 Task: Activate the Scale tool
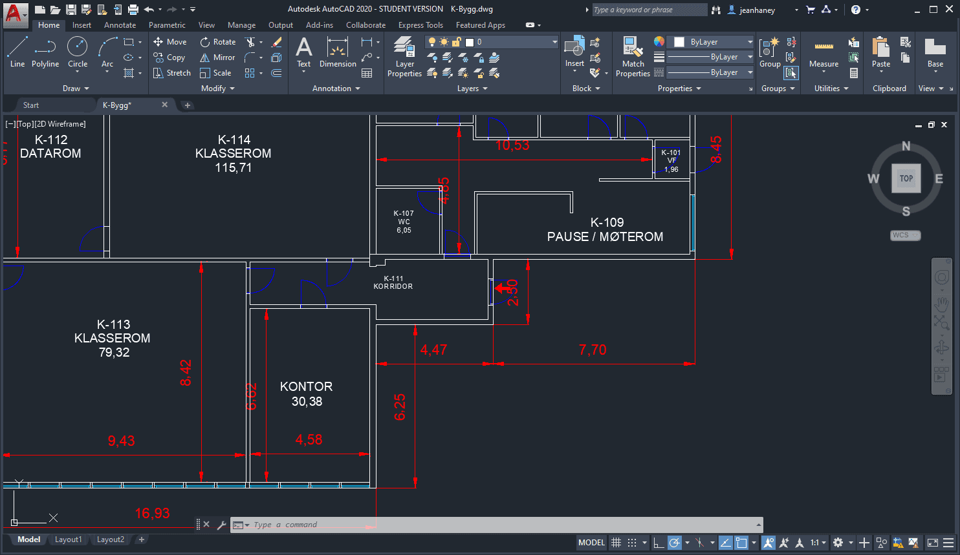click(x=215, y=73)
